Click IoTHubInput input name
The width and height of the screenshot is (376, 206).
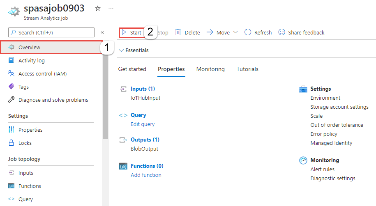pos(145,98)
